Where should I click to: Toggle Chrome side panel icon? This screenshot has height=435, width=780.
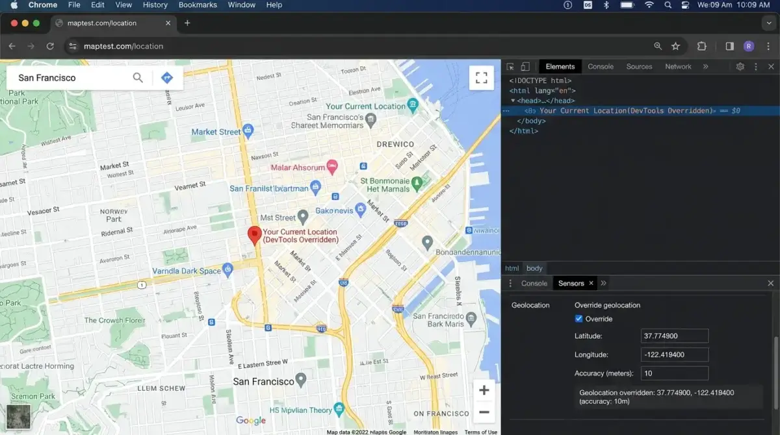click(729, 46)
